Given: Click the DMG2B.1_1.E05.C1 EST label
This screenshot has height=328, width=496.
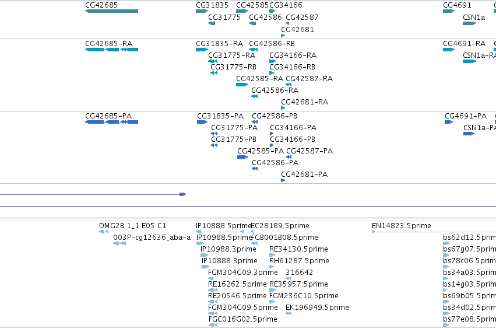Looking at the screenshot, I should pos(132,226).
